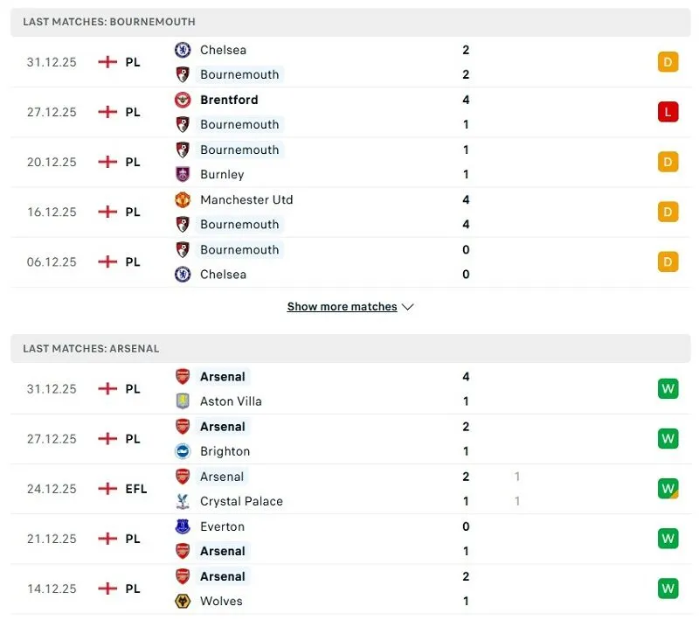The height and width of the screenshot is (620, 699).
Task: Select the Last Matches: Bournemouth header
Action: click(x=350, y=22)
